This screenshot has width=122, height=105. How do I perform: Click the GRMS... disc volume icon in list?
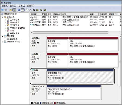coord(32,19)
